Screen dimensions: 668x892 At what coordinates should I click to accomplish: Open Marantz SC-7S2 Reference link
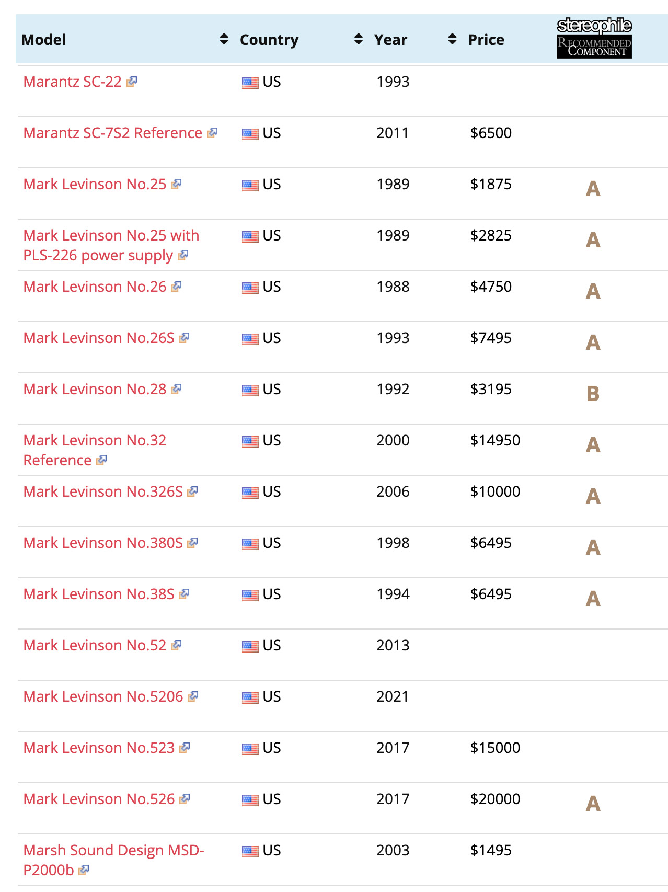[112, 133]
